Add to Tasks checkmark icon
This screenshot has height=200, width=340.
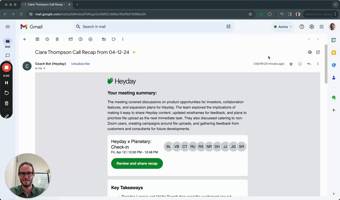pos(91,39)
